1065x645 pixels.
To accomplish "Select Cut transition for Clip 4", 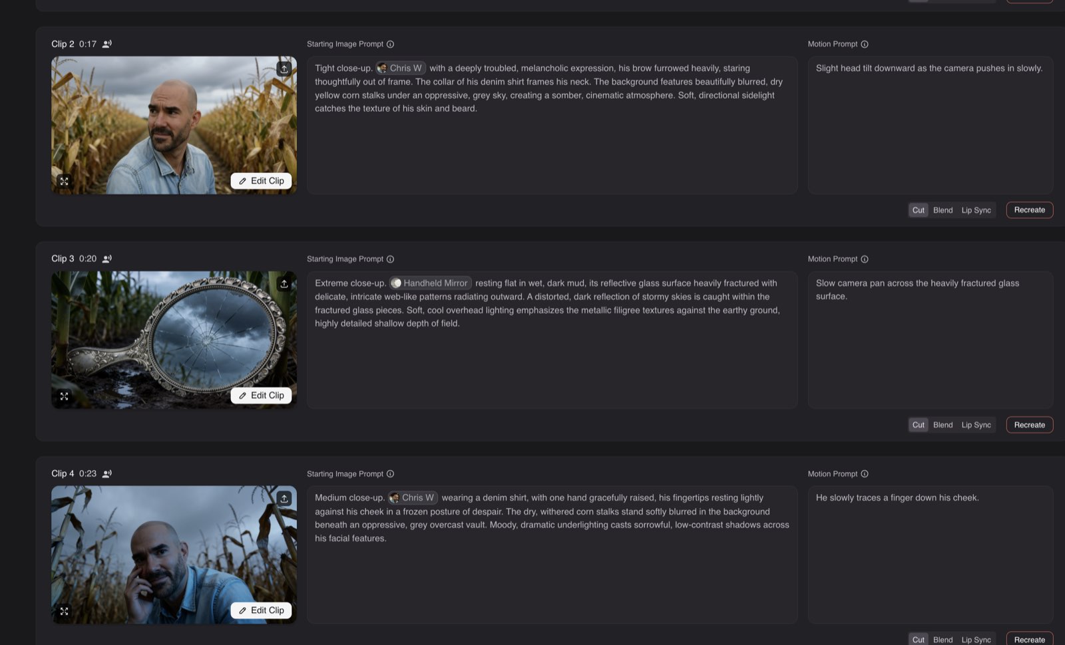I will 919,639.
